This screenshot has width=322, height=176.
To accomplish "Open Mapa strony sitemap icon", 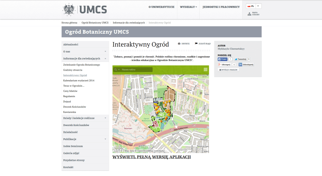I will pos(249,14).
